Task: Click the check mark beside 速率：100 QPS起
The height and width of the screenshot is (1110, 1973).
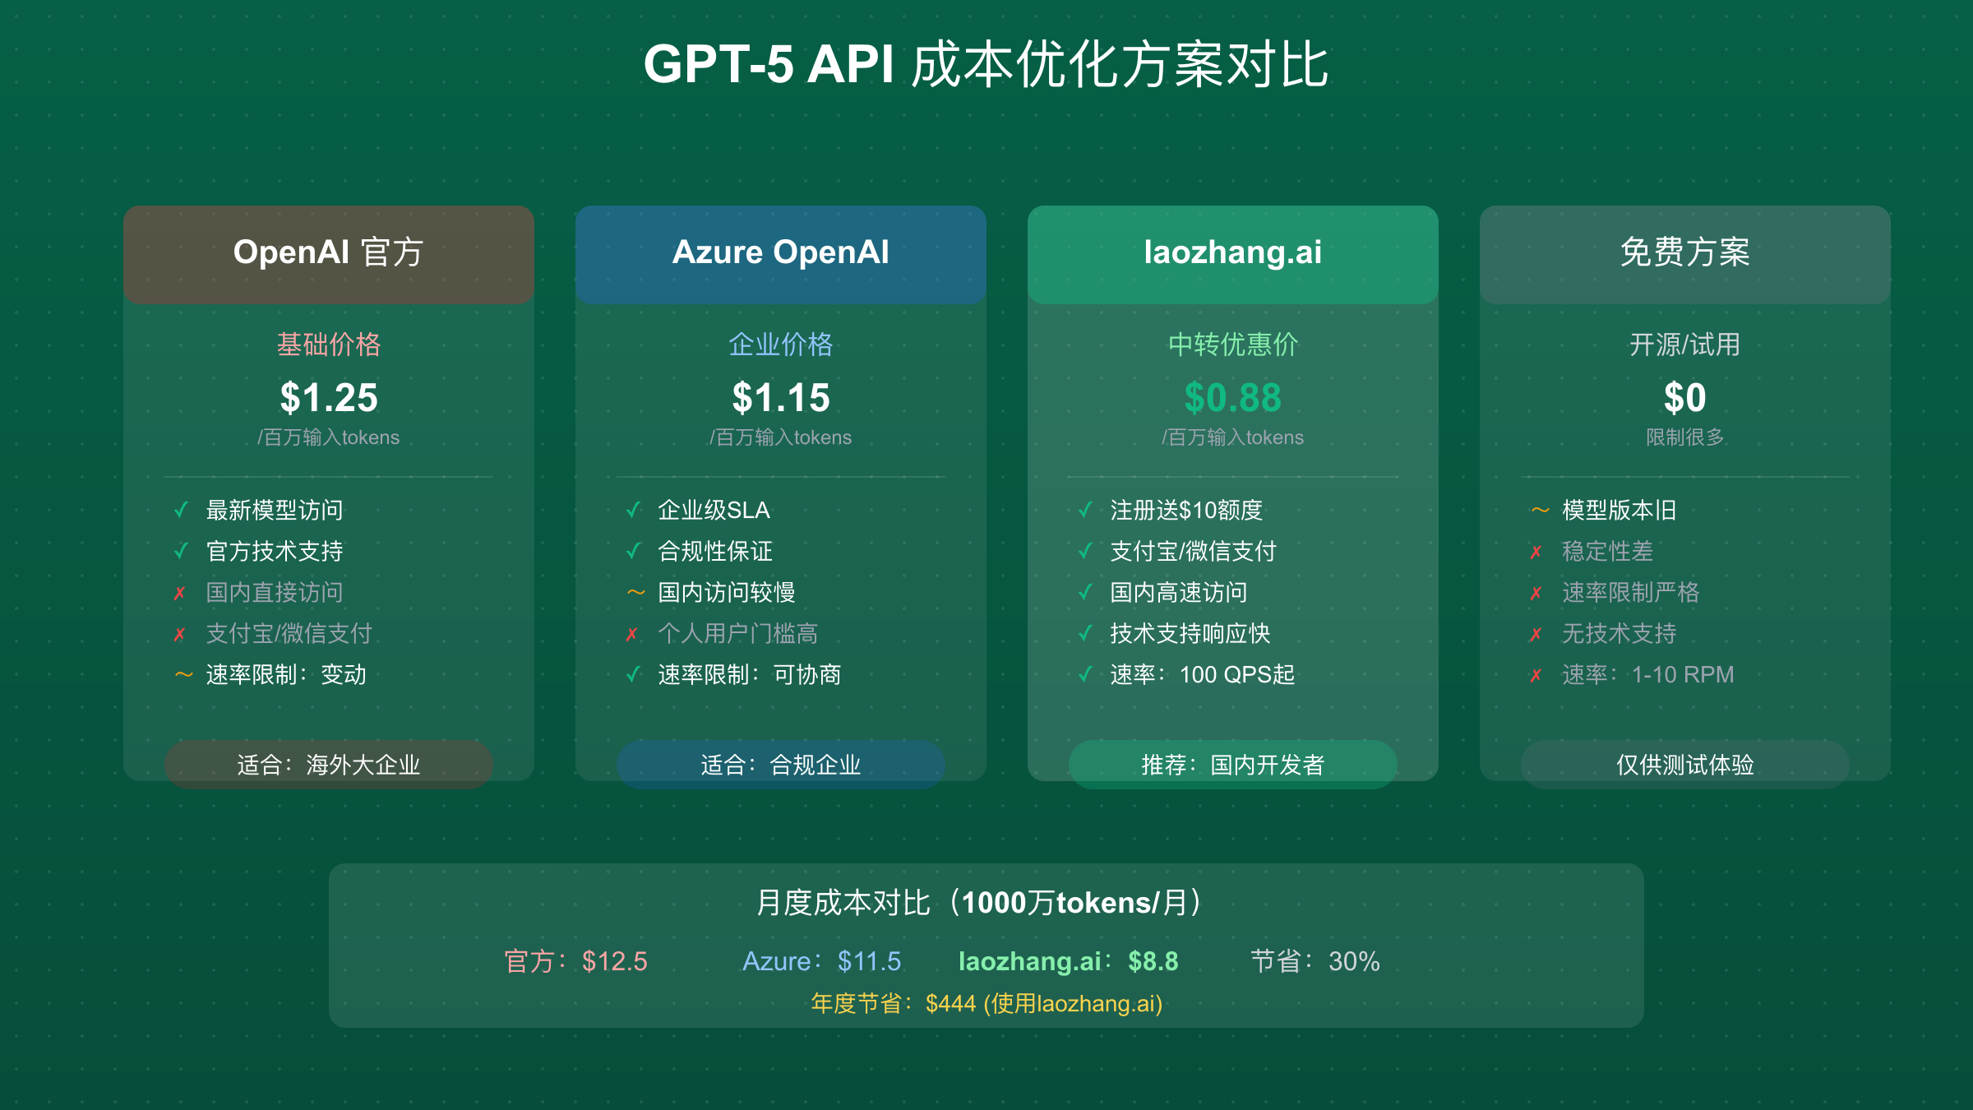Action: click(1086, 675)
